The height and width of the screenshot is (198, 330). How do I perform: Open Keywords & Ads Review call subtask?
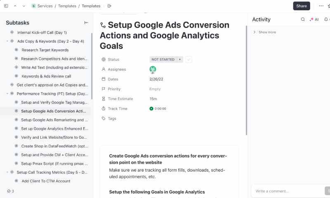tap(46, 76)
